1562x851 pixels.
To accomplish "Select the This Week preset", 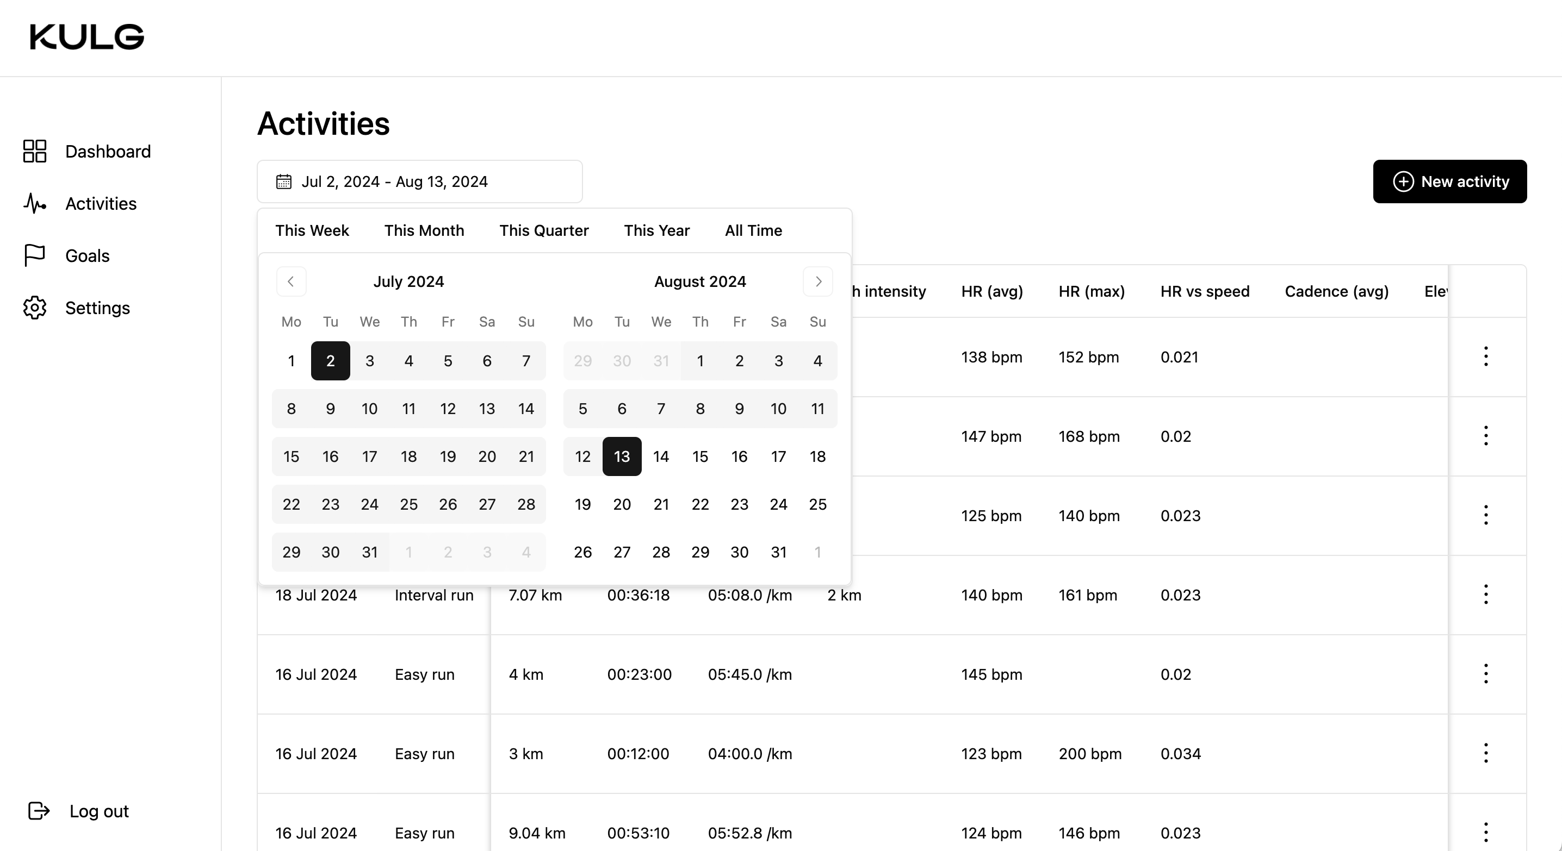I will click(x=312, y=231).
